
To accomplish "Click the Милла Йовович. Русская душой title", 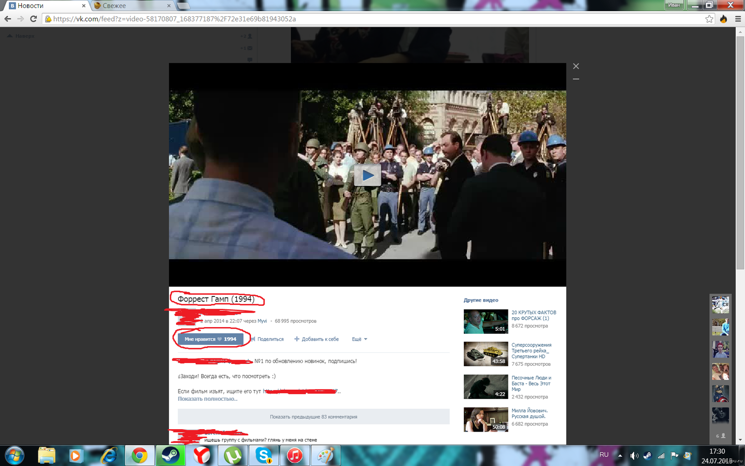I will (530, 413).
